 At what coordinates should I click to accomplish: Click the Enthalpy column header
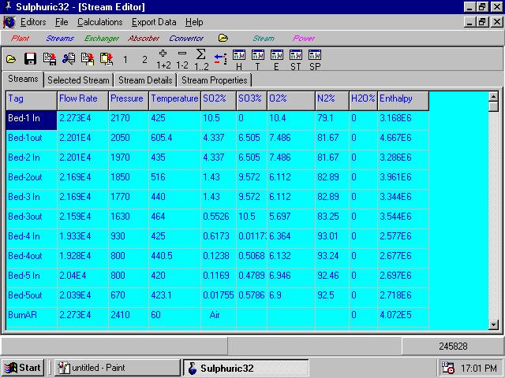coord(403,101)
